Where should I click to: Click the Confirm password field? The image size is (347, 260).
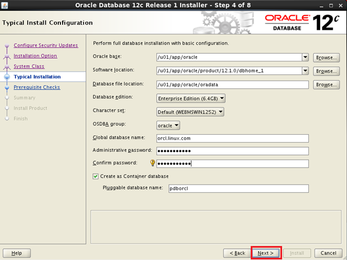pyautogui.click(x=232, y=164)
